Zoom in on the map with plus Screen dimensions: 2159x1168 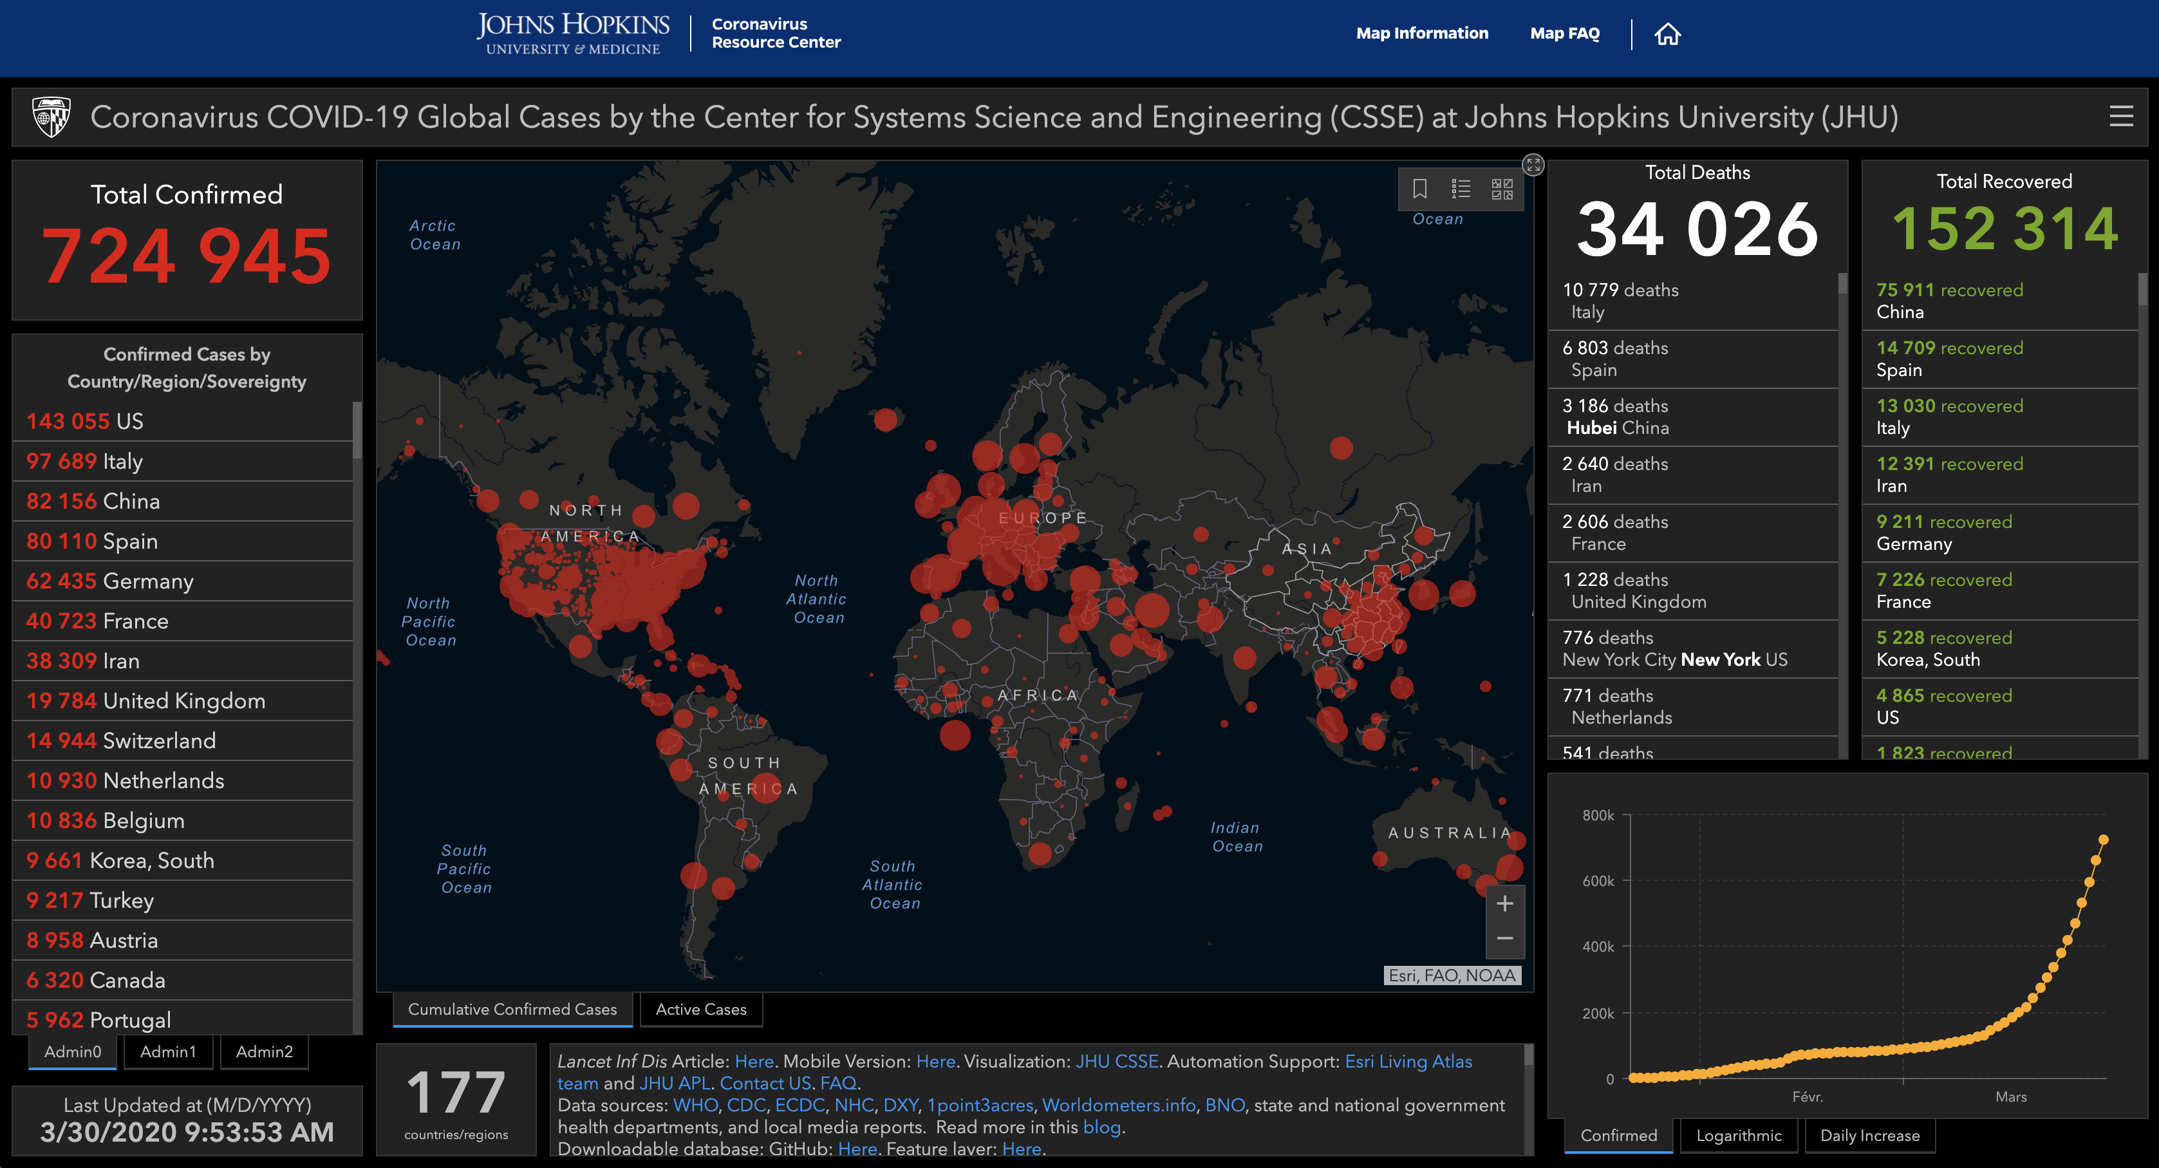click(x=1504, y=903)
